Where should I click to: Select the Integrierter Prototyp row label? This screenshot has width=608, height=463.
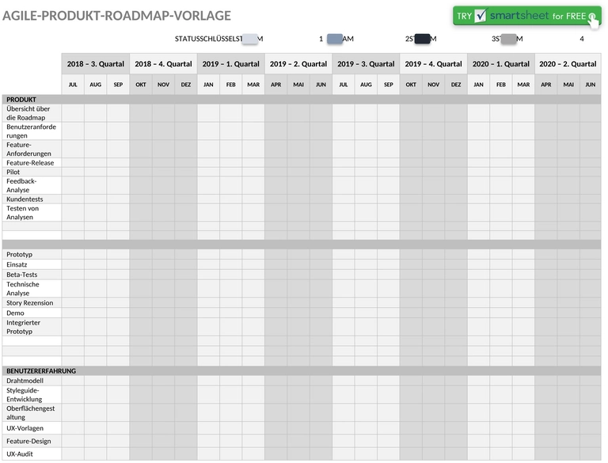click(x=32, y=327)
